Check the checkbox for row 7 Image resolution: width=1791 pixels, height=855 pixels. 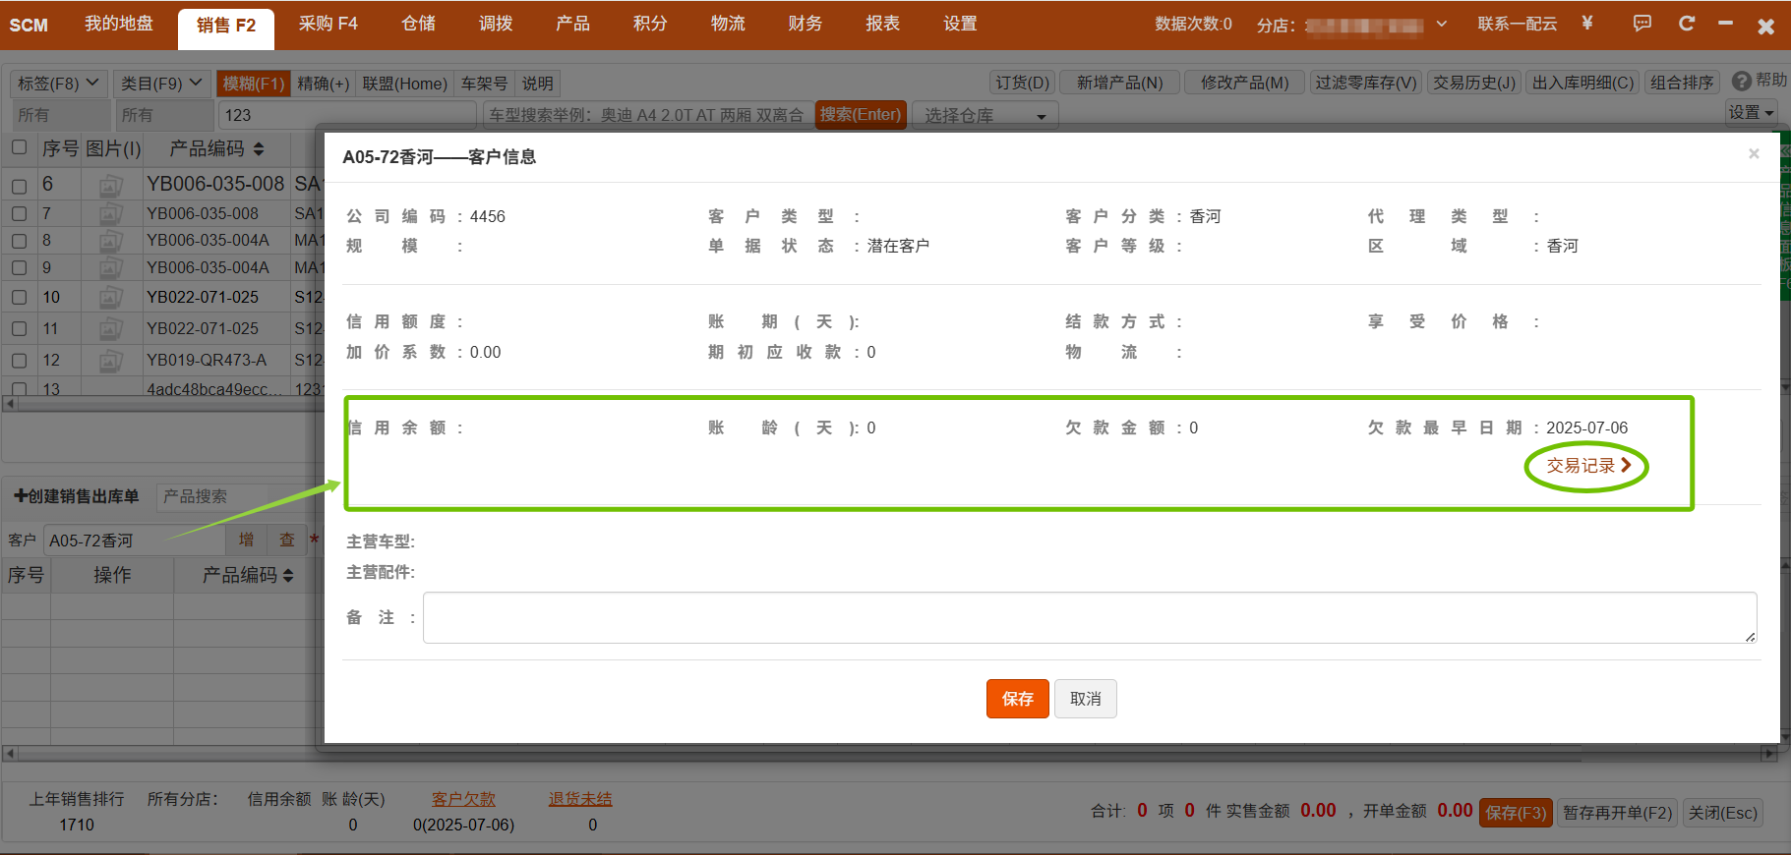19,213
